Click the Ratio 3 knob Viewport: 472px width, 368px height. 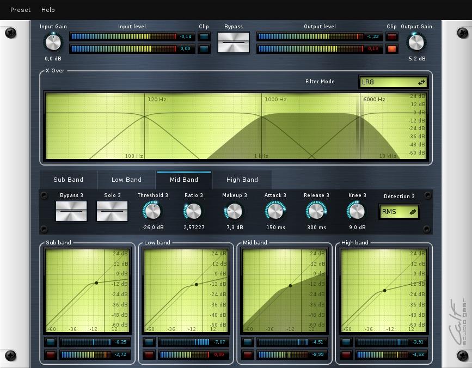pos(194,211)
